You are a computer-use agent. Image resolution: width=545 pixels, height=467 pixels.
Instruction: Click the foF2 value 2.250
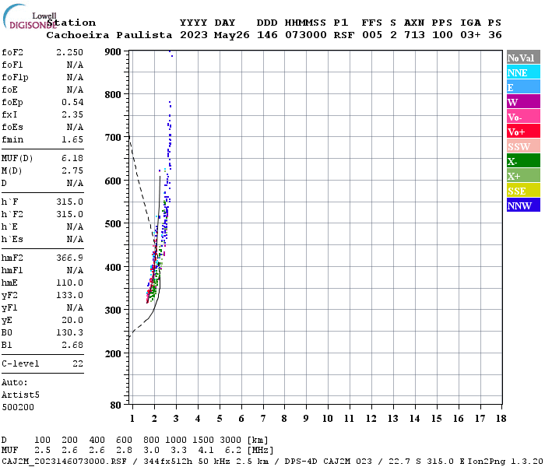[69, 52]
